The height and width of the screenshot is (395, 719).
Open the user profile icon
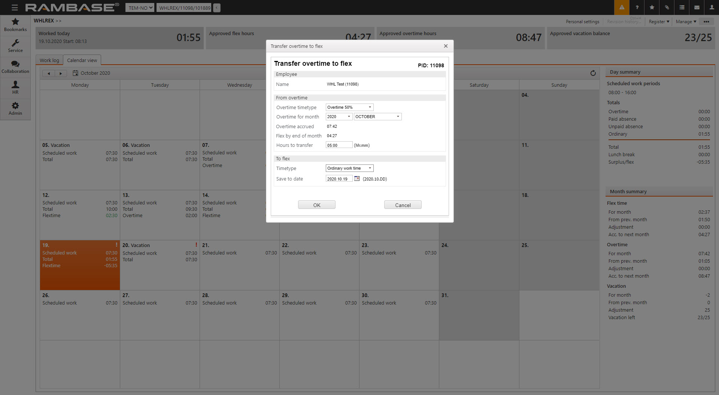coord(712,7)
